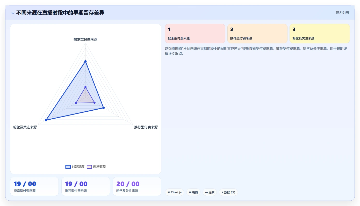Click the 热力分布 label in the header
The image size is (360, 206).
[342, 12]
